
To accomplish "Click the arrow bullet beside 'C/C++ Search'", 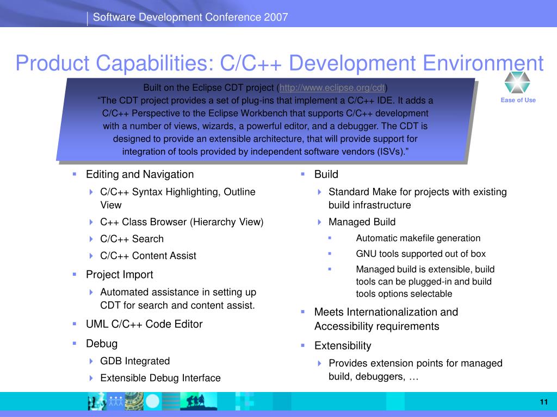I will coord(91,239).
